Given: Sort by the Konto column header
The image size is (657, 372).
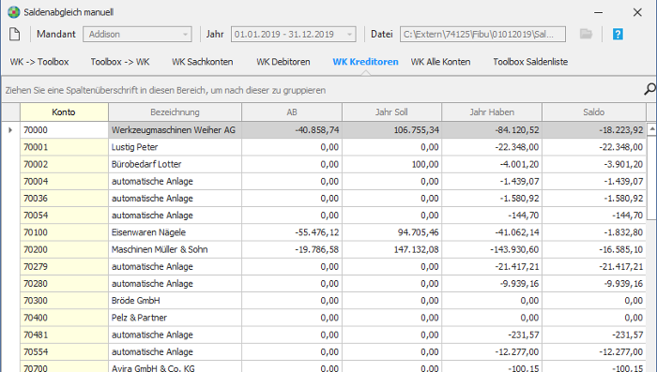Looking at the screenshot, I should pyautogui.click(x=64, y=112).
